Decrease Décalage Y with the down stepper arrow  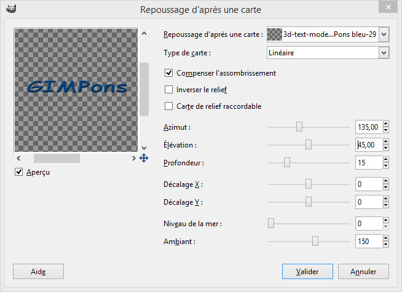click(x=386, y=205)
